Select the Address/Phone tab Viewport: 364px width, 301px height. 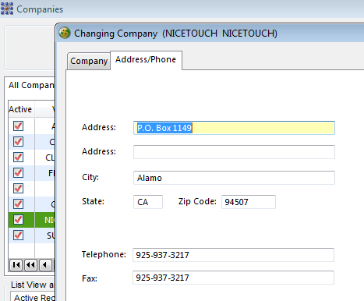(x=146, y=59)
